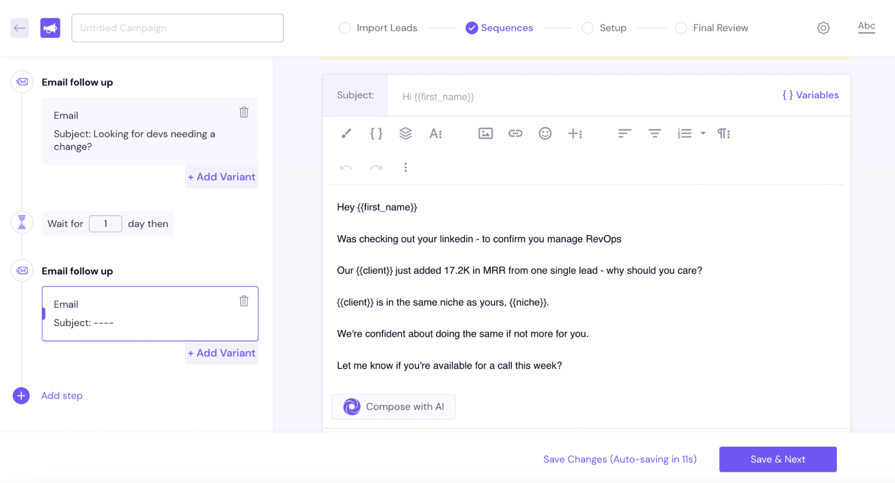Click the curly braces variable icon in toolbar
Screen dimensions: 895x483
[376, 133]
